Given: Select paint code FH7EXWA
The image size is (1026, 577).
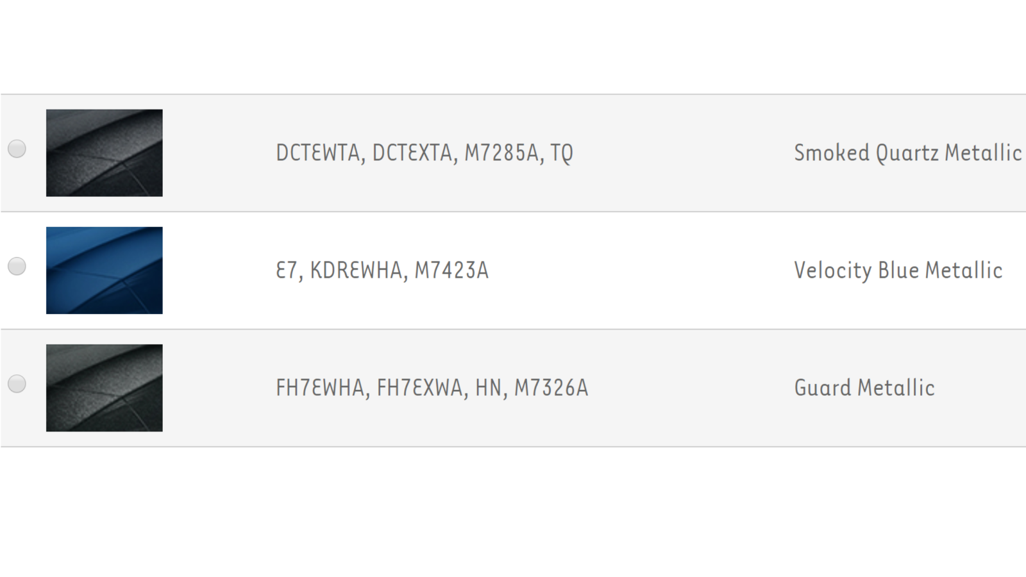Looking at the screenshot, I should (x=420, y=387).
